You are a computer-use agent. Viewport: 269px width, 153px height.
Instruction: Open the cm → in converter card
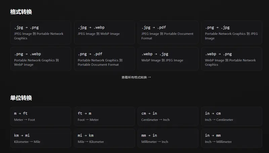tap(168, 116)
